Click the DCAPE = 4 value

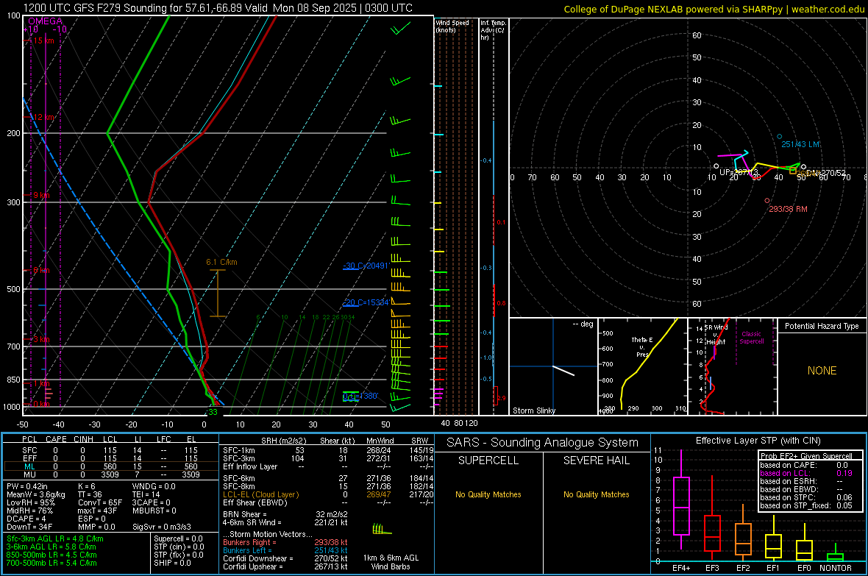[26, 519]
